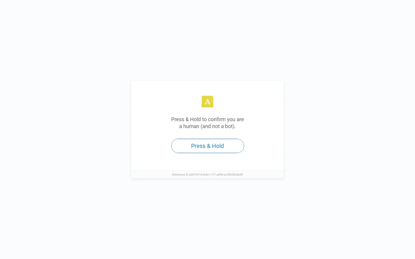Click the "Hold" word inside the blue button
Image resolution: width=415 pixels, height=259 pixels.
pyautogui.click(x=218, y=146)
